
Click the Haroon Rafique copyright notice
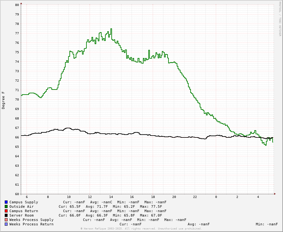[x=141, y=229]
